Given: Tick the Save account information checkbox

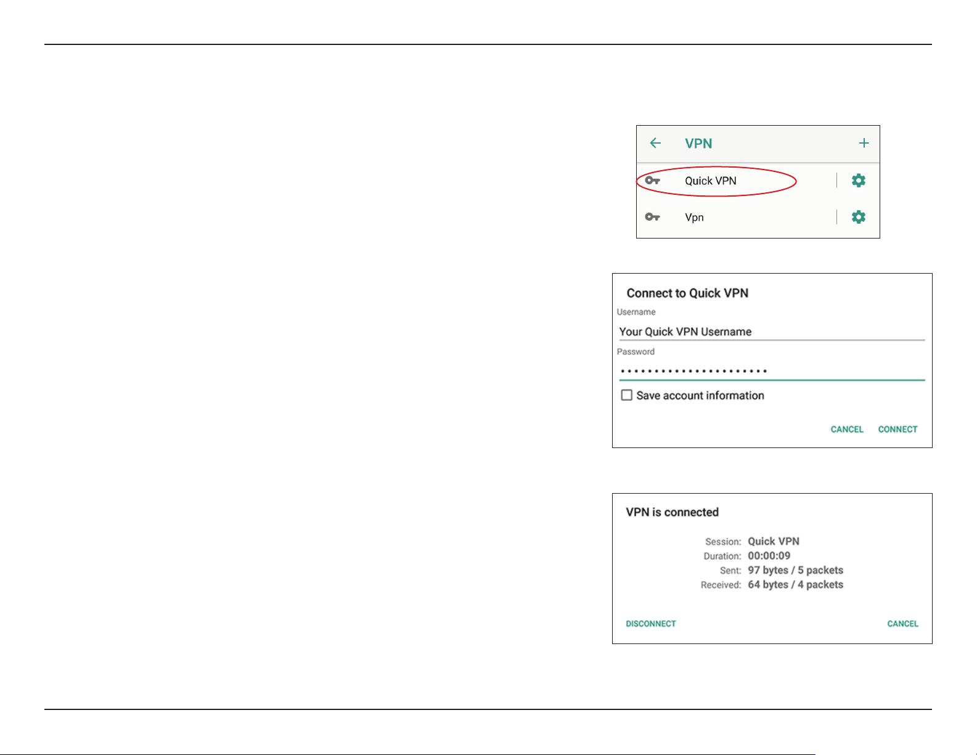Looking at the screenshot, I should coord(627,395).
